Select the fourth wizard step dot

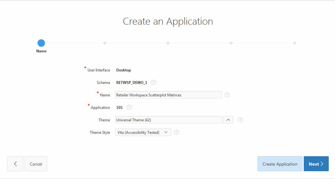[231, 43]
